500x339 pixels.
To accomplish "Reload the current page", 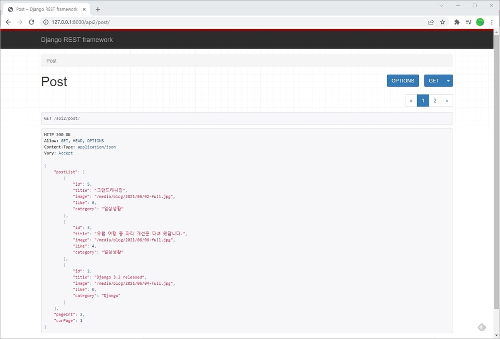I will click(x=31, y=22).
